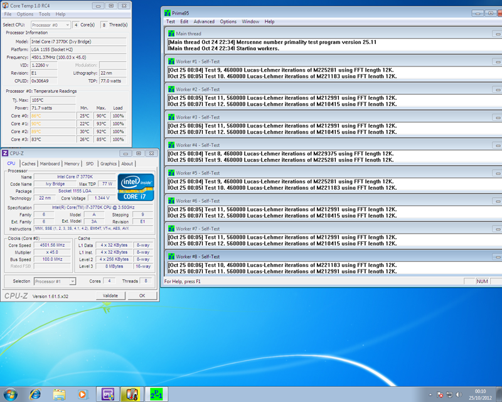Launch Internet Explorer from the taskbar
The height and width of the screenshot is (402, 502).
pos(35,394)
